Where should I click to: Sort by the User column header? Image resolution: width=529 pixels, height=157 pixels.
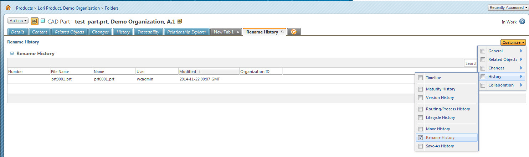point(157,72)
